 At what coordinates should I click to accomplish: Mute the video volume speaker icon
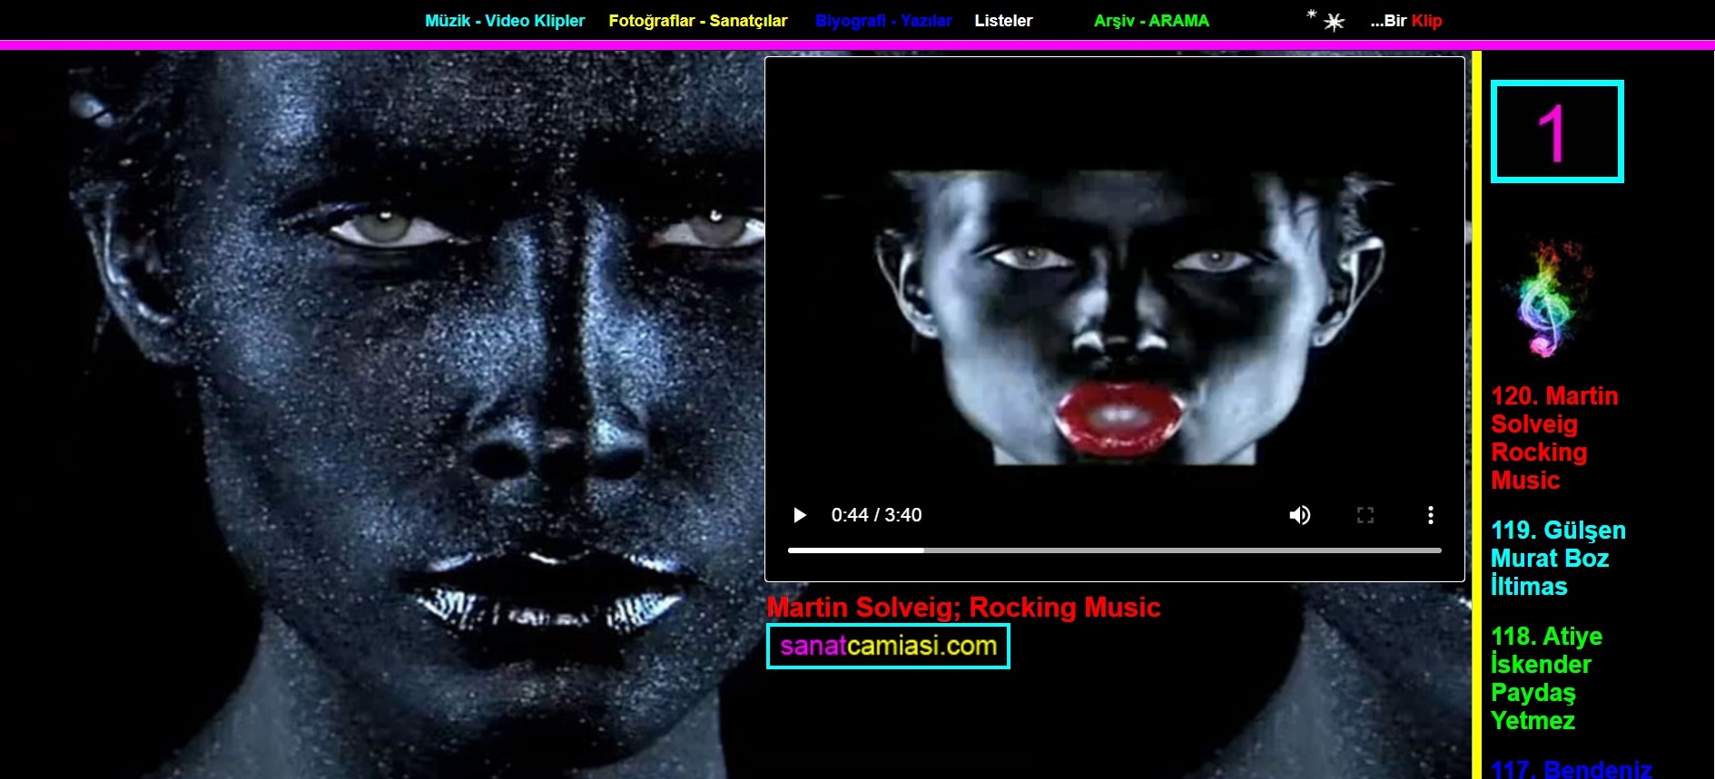1300,515
